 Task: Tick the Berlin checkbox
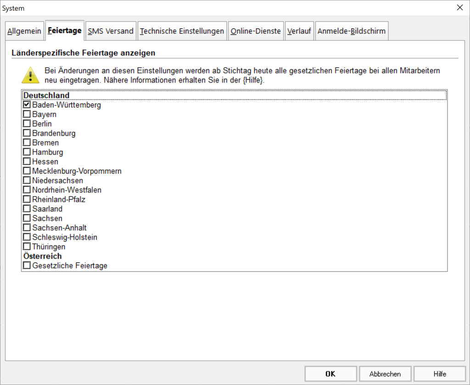[27, 123]
